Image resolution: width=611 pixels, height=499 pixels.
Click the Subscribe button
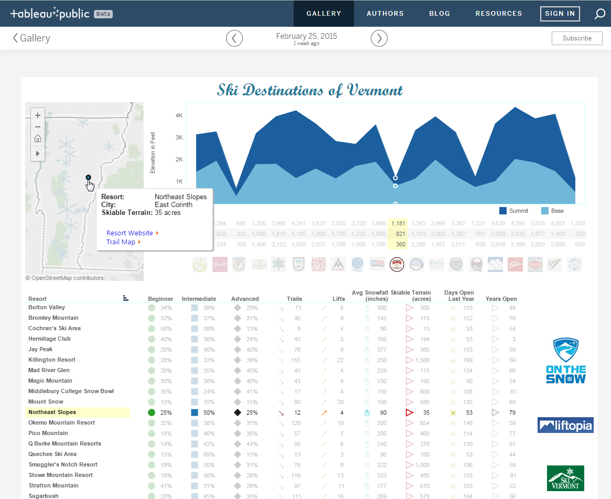[577, 38]
